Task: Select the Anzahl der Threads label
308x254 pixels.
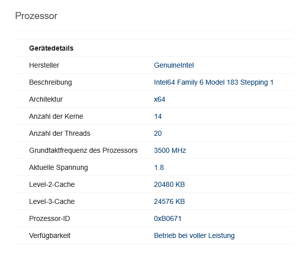Action: tap(60, 133)
